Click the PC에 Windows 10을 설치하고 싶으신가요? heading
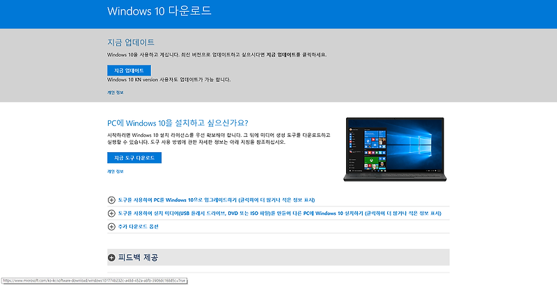The image size is (557, 285). coord(178,123)
